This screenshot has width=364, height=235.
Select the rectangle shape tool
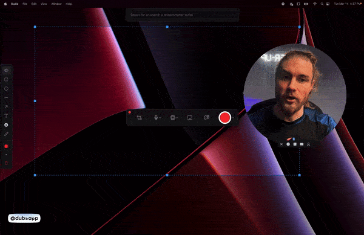tap(6, 80)
